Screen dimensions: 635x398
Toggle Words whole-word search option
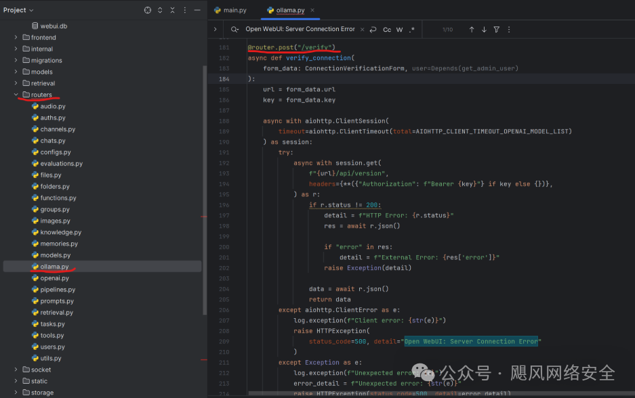399,30
